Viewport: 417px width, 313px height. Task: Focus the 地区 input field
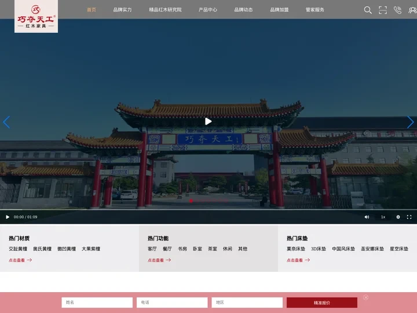click(247, 303)
